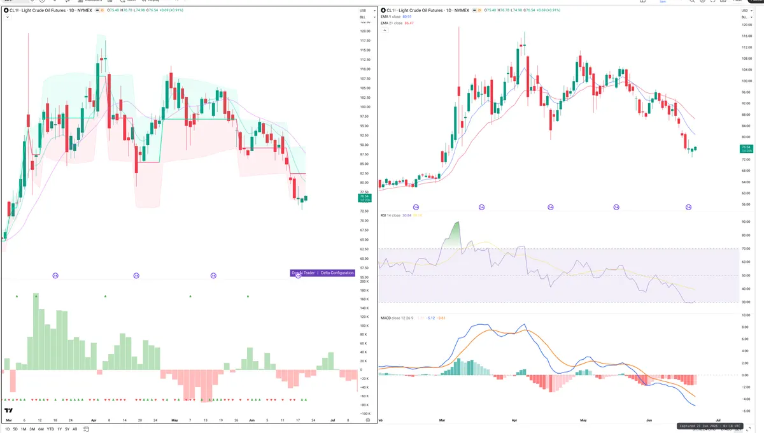Select the 1D range at the bottom bar
This screenshot has width=764, height=433.
[x=8, y=429]
